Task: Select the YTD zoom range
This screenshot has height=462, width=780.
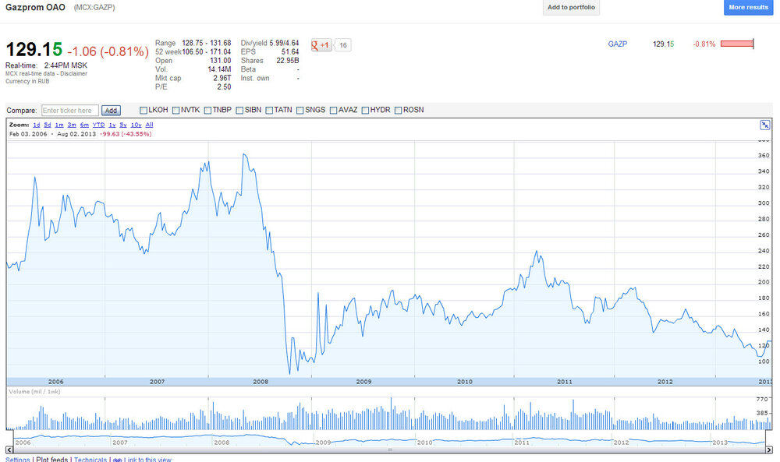Action: 98,125
